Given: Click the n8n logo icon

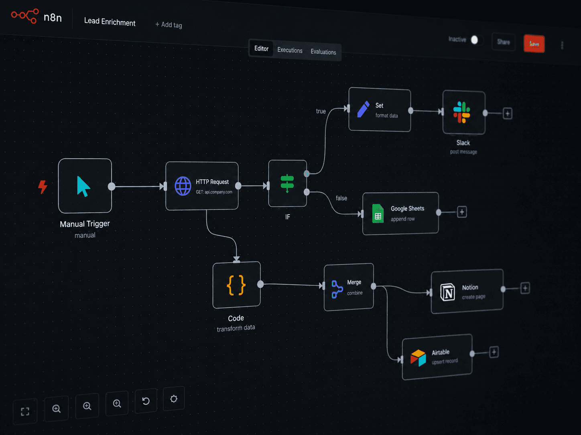Looking at the screenshot, I should (x=25, y=16).
